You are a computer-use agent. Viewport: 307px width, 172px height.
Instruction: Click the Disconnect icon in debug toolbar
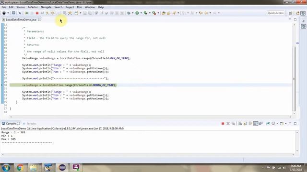(x=42, y=13)
